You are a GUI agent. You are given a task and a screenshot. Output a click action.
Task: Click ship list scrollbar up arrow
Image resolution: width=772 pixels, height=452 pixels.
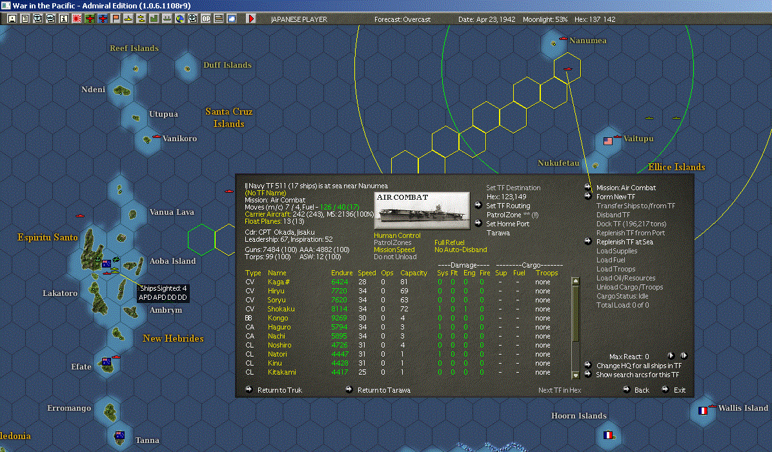pyautogui.click(x=575, y=281)
